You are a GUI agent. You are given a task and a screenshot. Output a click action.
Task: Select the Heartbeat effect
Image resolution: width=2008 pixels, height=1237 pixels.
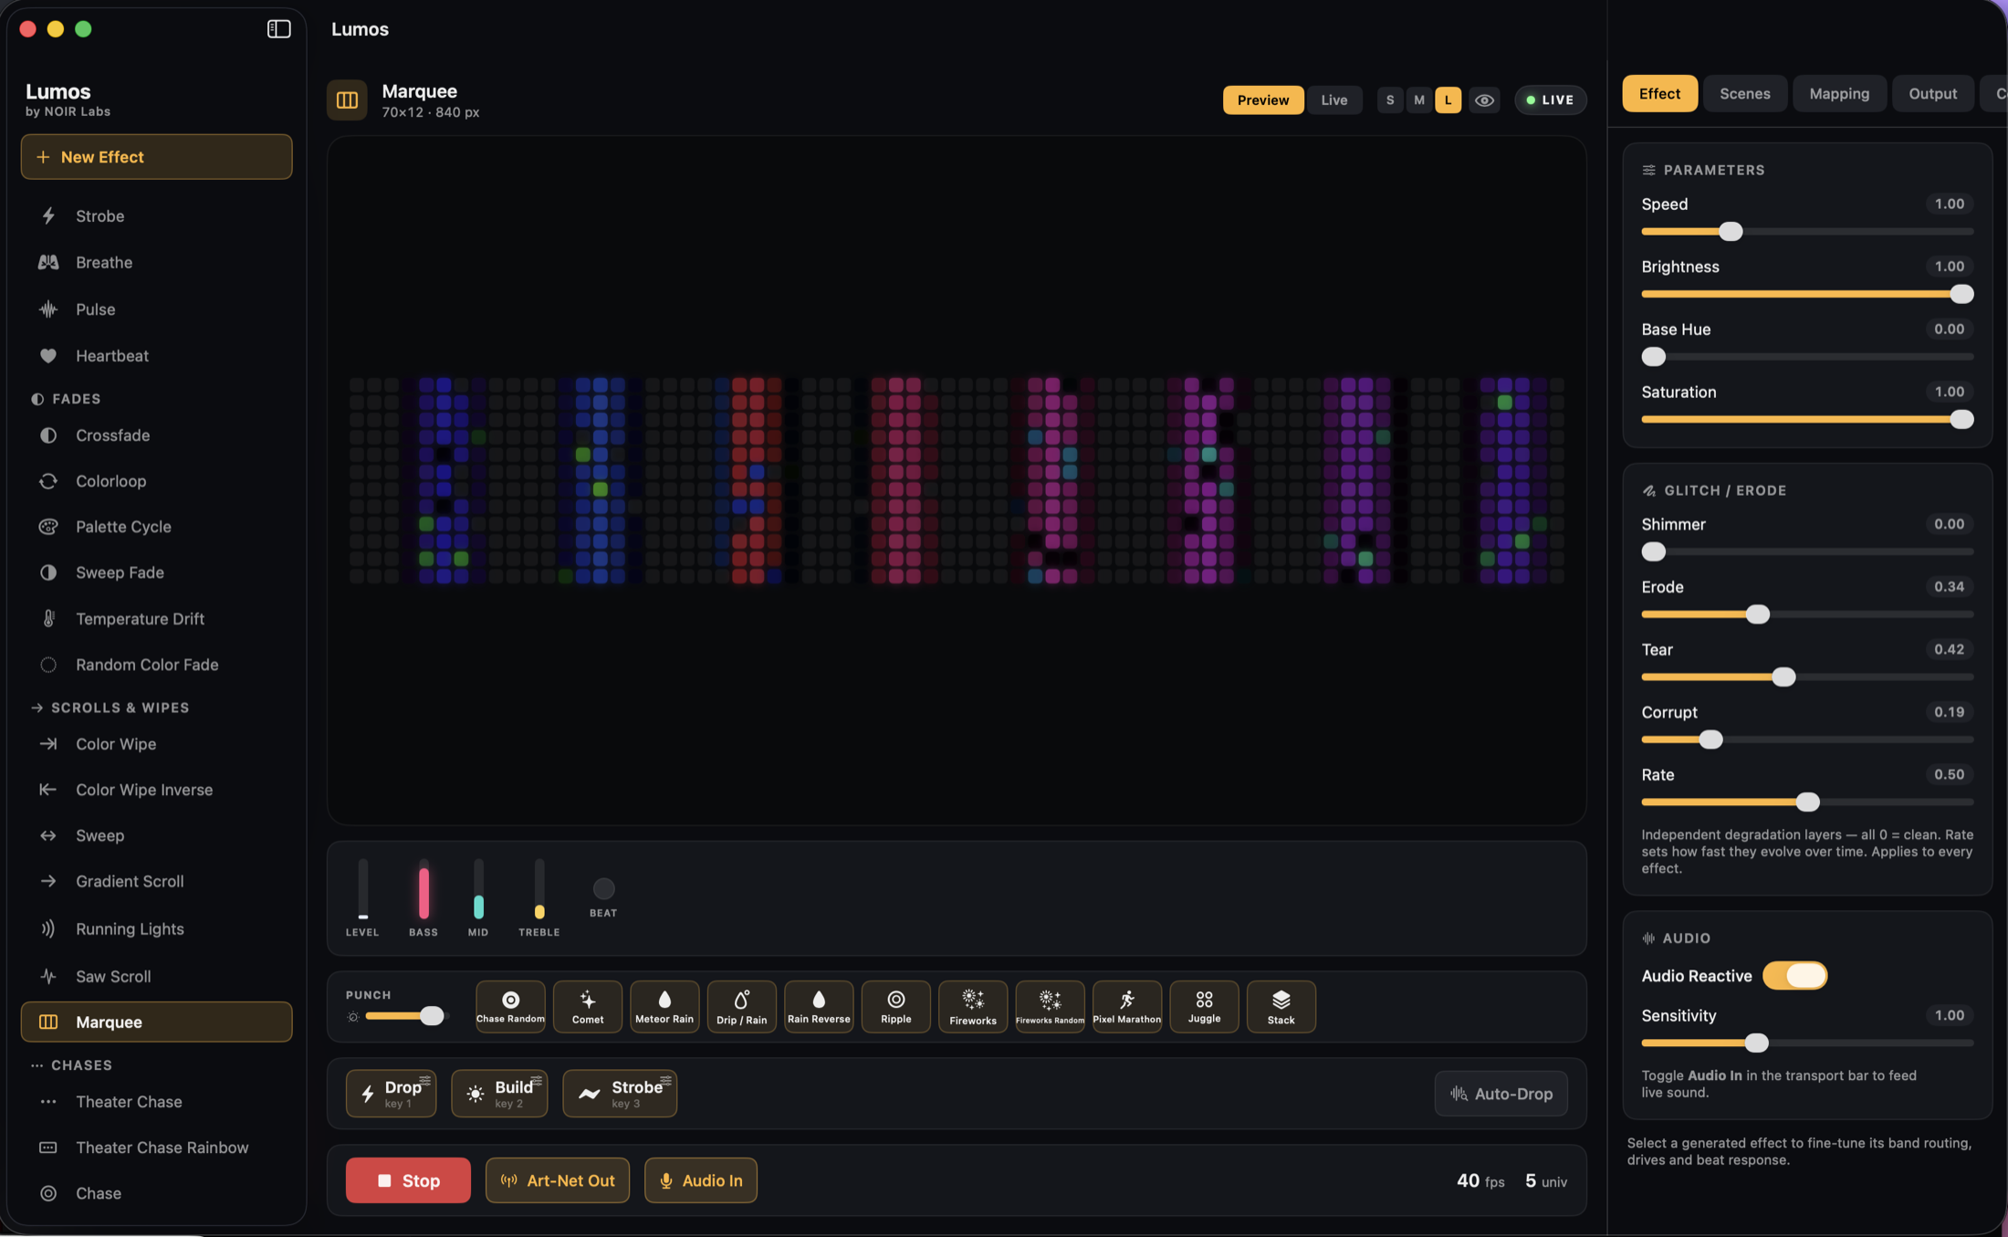[x=156, y=355]
